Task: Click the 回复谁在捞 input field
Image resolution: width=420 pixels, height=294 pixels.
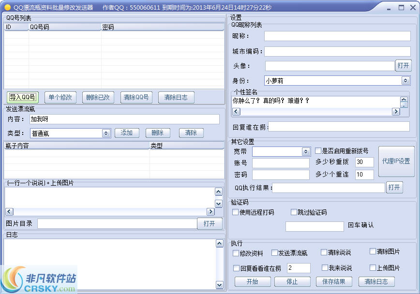Action: pyautogui.click(x=339, y=127)
